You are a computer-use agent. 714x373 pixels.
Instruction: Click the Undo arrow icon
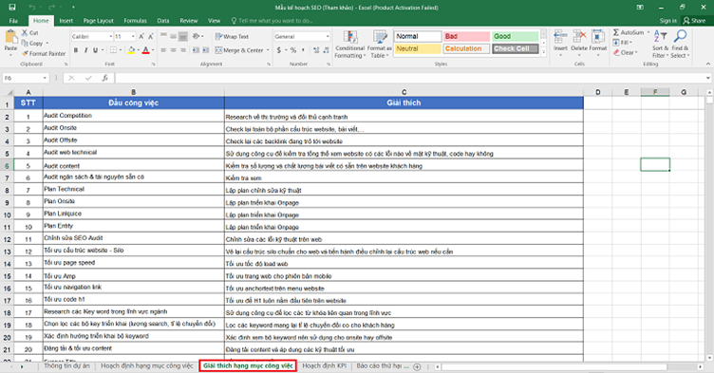(32, 8)
